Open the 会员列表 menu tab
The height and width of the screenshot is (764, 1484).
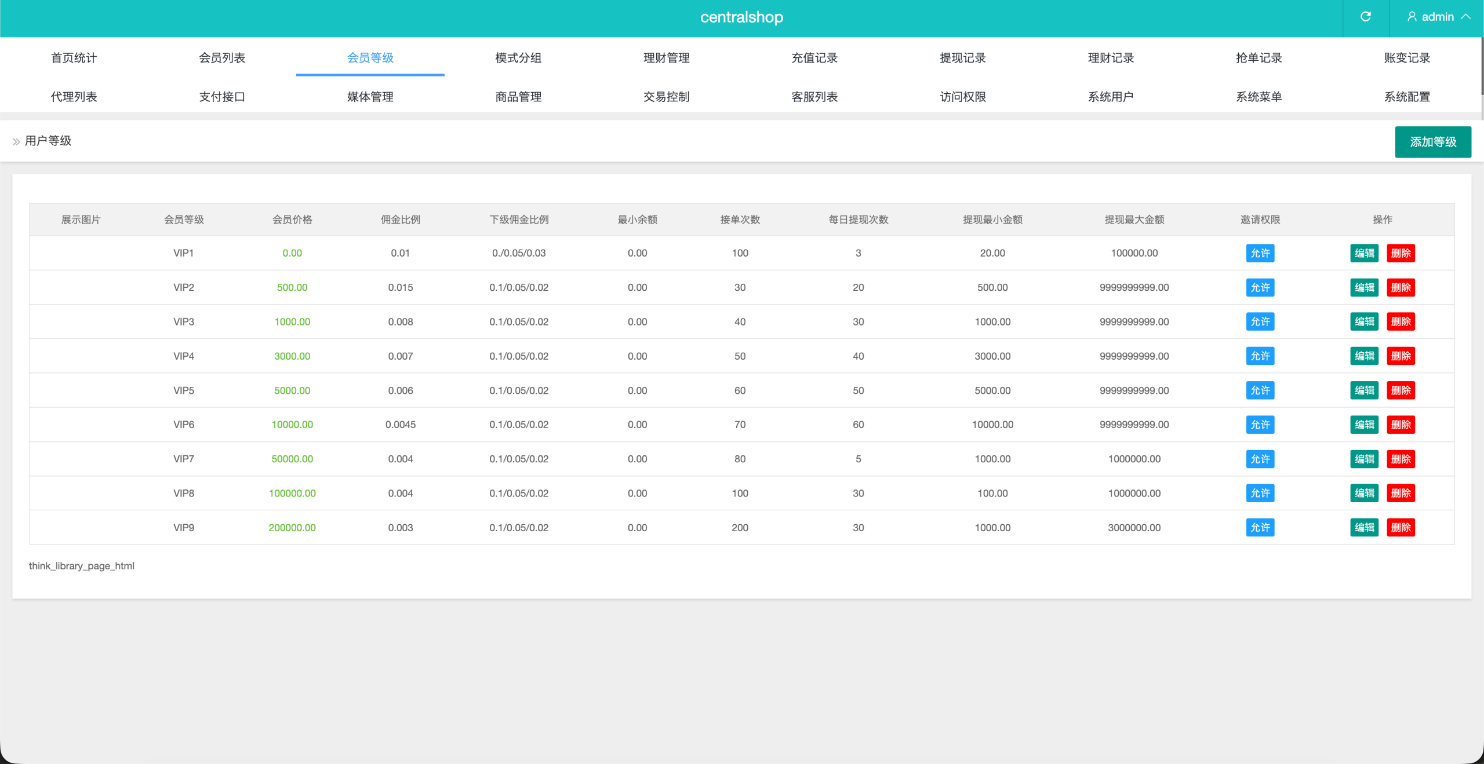[x=222, y=58]
